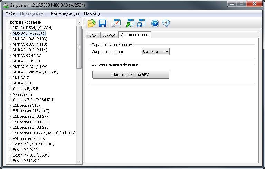Select Январь-5/VS-5 in the tree
This screenshot has height=169, width=265.
click(25, 89)
